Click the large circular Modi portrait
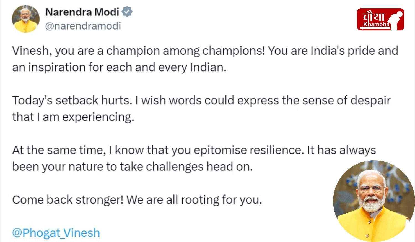This screenshot has height=242, width=415. (374, 201)
